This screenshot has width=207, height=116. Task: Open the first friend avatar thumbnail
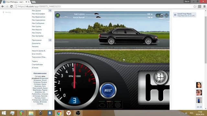pyautogui.click(x=199, y=85)
